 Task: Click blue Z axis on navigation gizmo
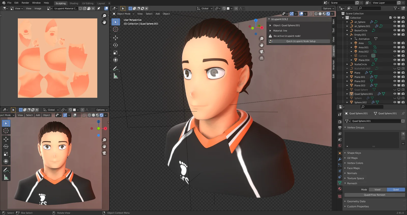tap(256, 20)
